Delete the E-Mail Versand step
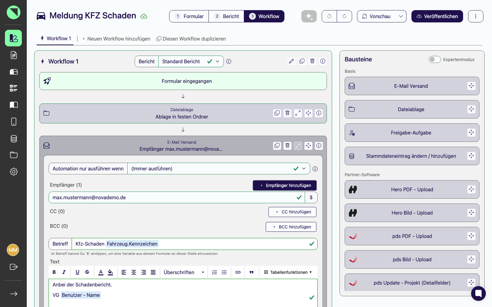492x307 pixels. tap(288, 146)
